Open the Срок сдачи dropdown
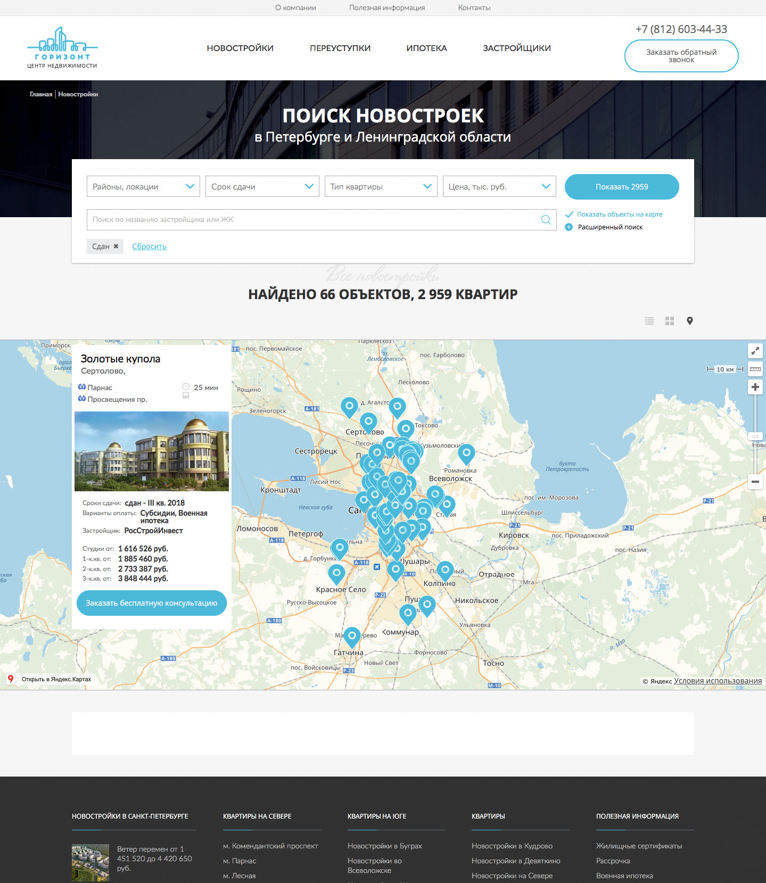The width and height of the screenshot is (766, 883). pyautogui.click(x=262, y=186)
